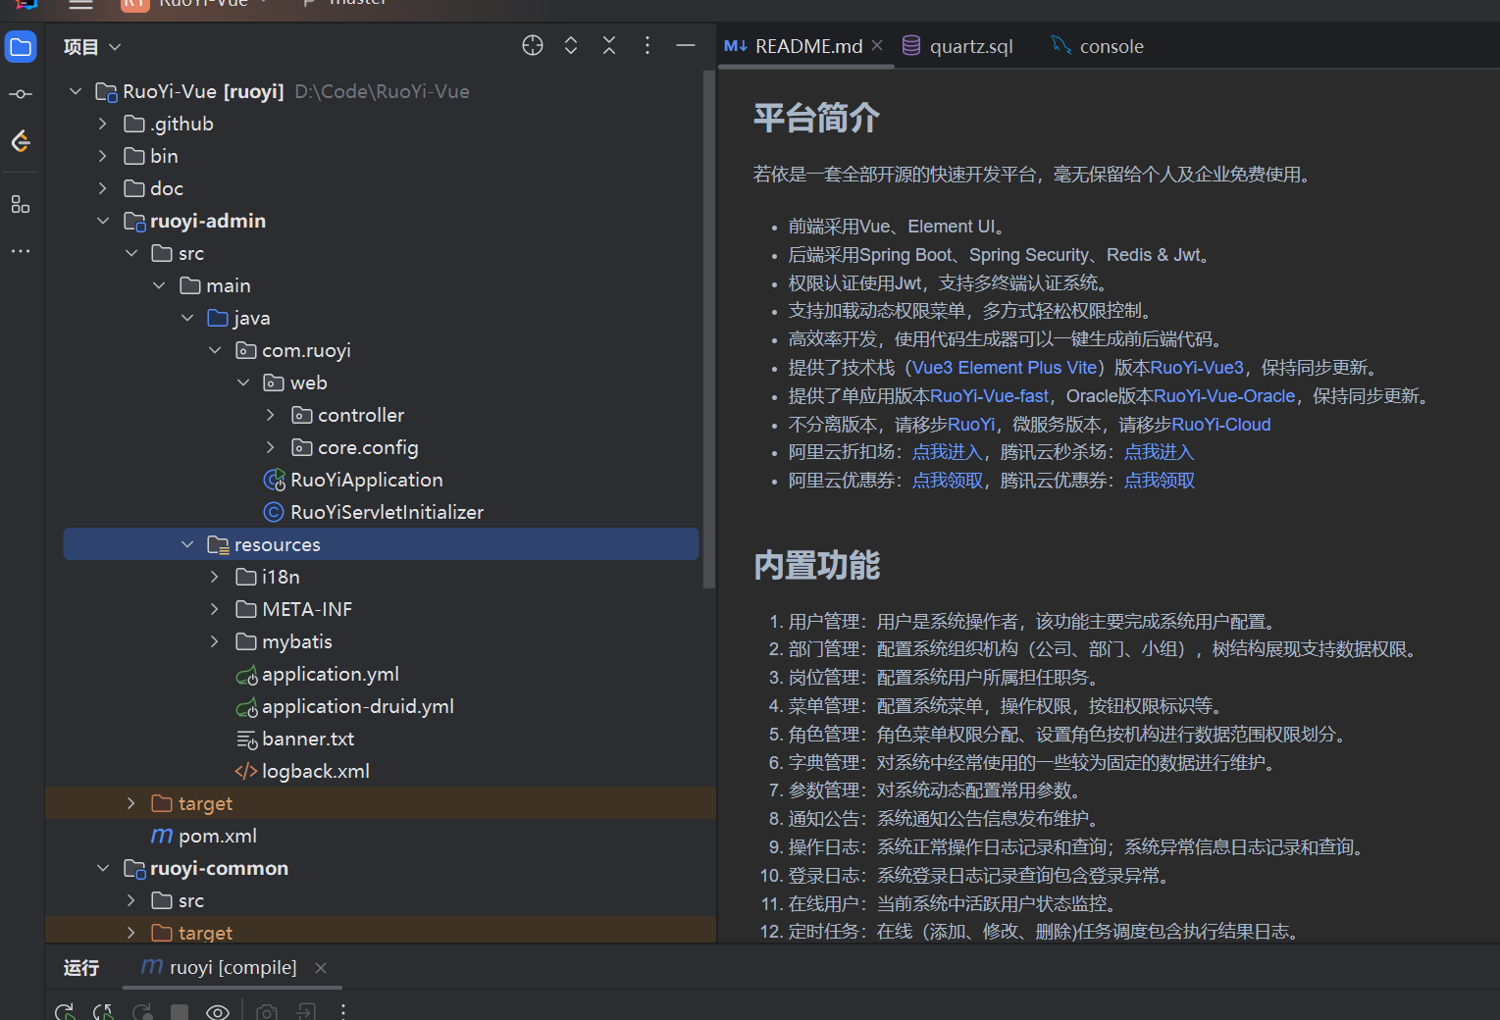This screenshot has height=1020, width=1500.
Task: Close the README.md editor tab
Action: 877,45
